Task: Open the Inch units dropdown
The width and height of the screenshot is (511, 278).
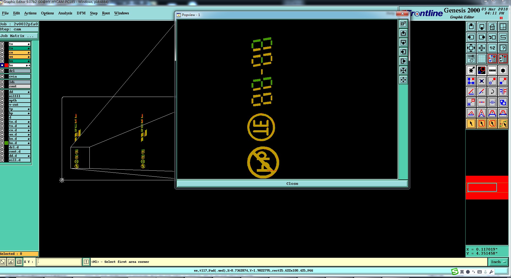Action: [x=498, y=262]
